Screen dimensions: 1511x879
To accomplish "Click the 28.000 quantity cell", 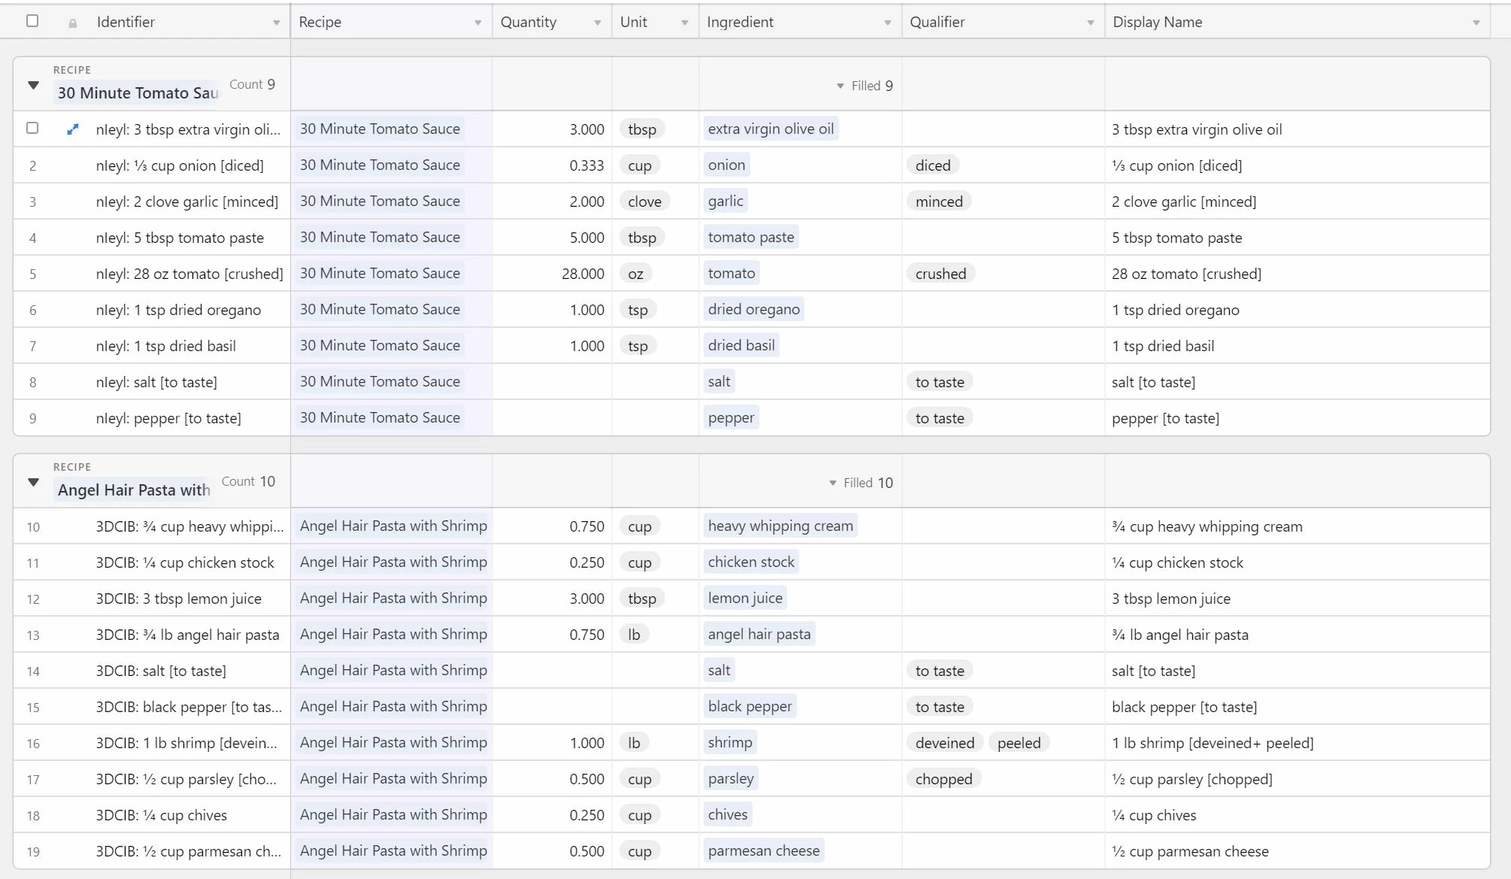I will 583,274.
